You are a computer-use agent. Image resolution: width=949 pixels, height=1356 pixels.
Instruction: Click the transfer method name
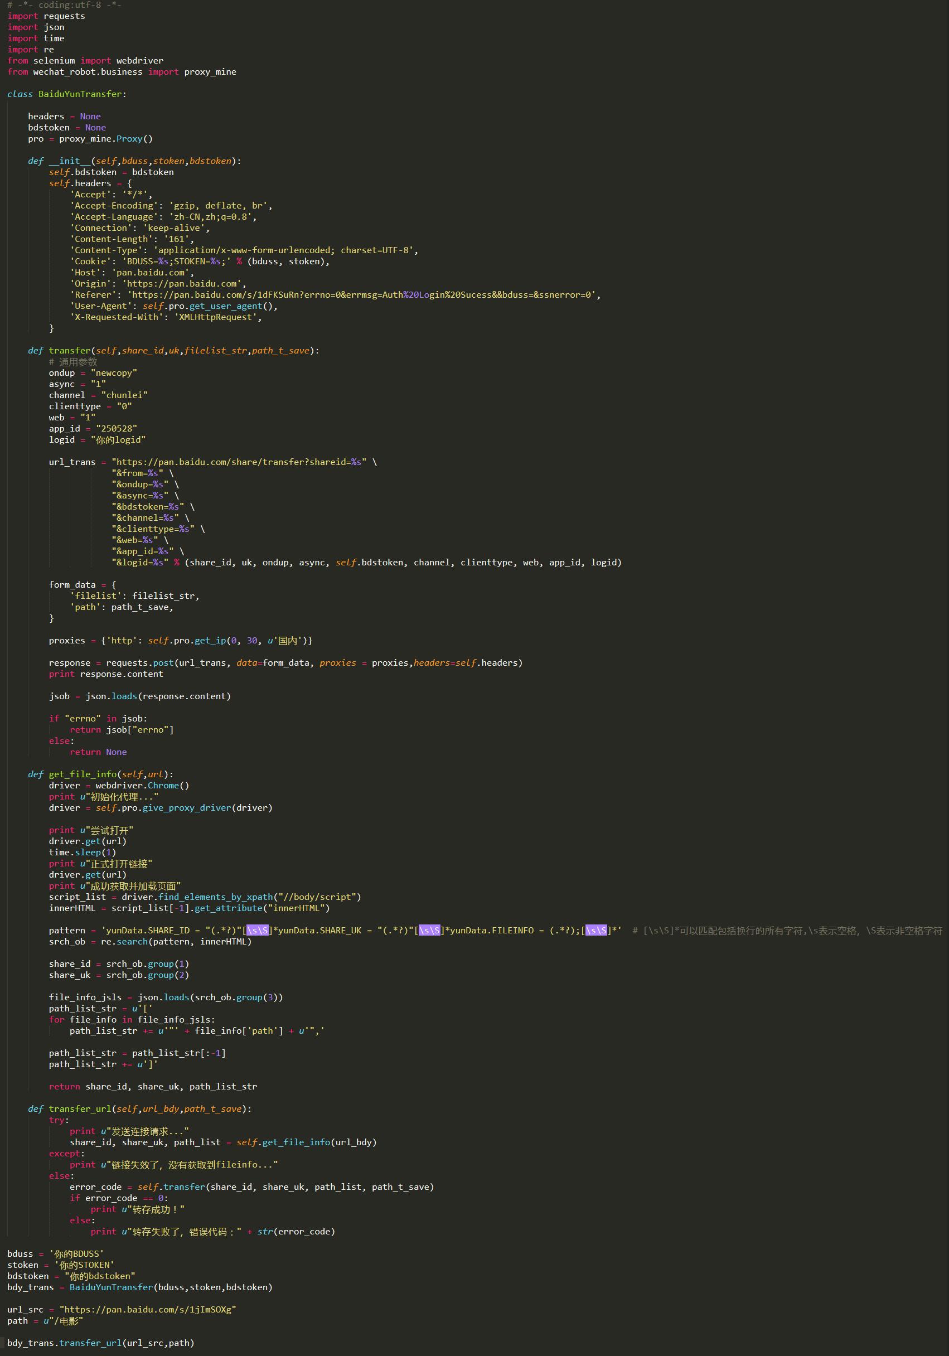coord(70,350)
